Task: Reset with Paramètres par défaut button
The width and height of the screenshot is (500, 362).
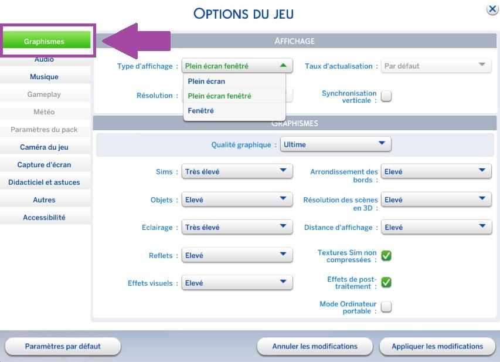Action: click(63, 347)
